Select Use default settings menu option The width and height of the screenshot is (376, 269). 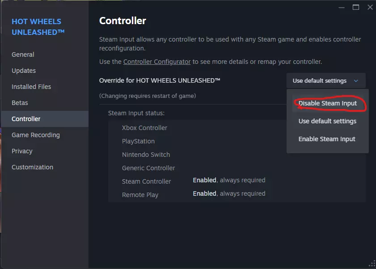click(x=327, y=121)
